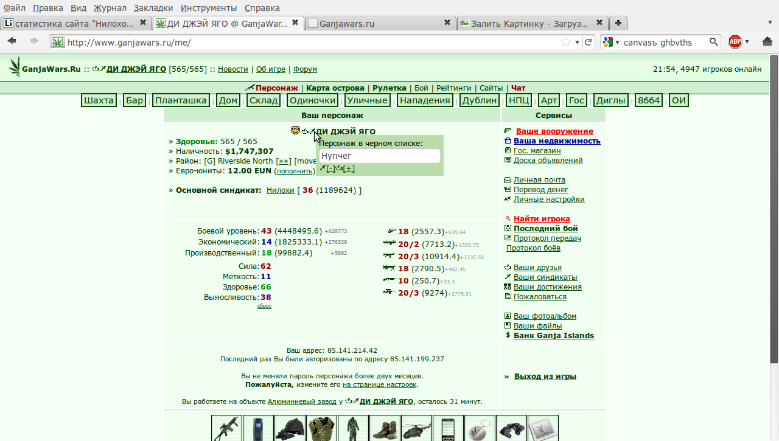Open the Алюминиевый завод link
Screen dimensions: 779x441
tap(302, 401)
